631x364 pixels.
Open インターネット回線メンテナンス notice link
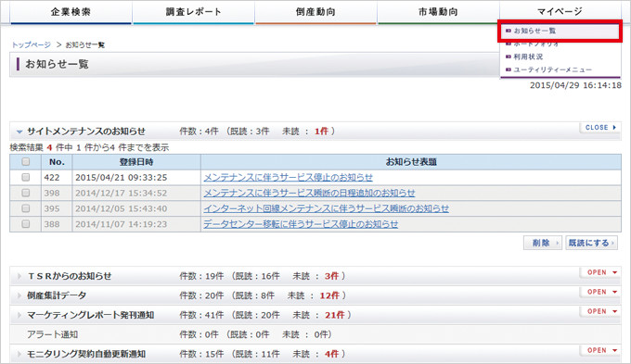point(326,208)
